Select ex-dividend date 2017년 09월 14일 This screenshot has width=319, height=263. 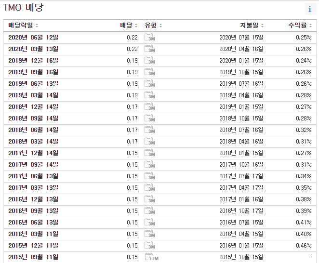point(33,165)
